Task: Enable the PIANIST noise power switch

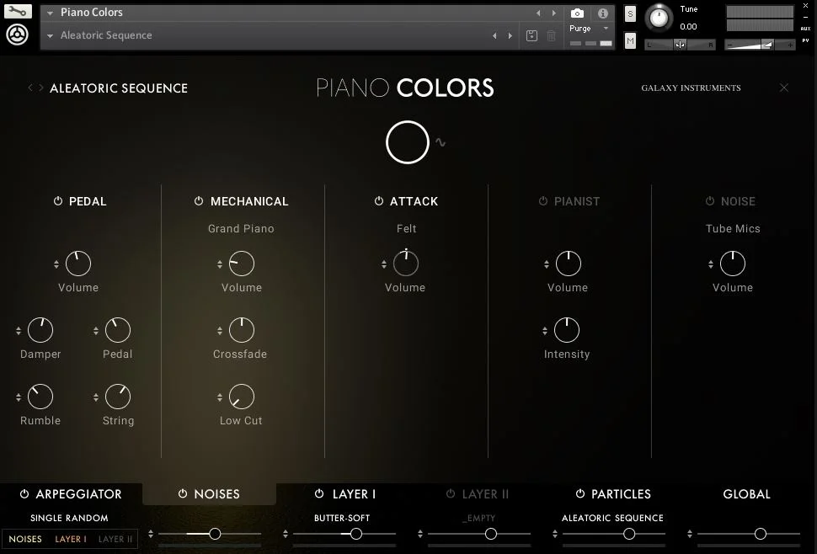Action: [x=543, y=201]
